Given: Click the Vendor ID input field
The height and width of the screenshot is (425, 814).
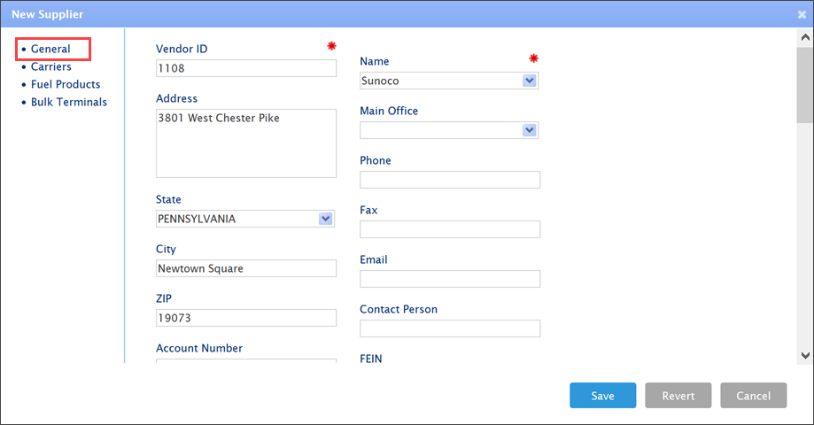Looking at the screenshot, I should 246,68.
